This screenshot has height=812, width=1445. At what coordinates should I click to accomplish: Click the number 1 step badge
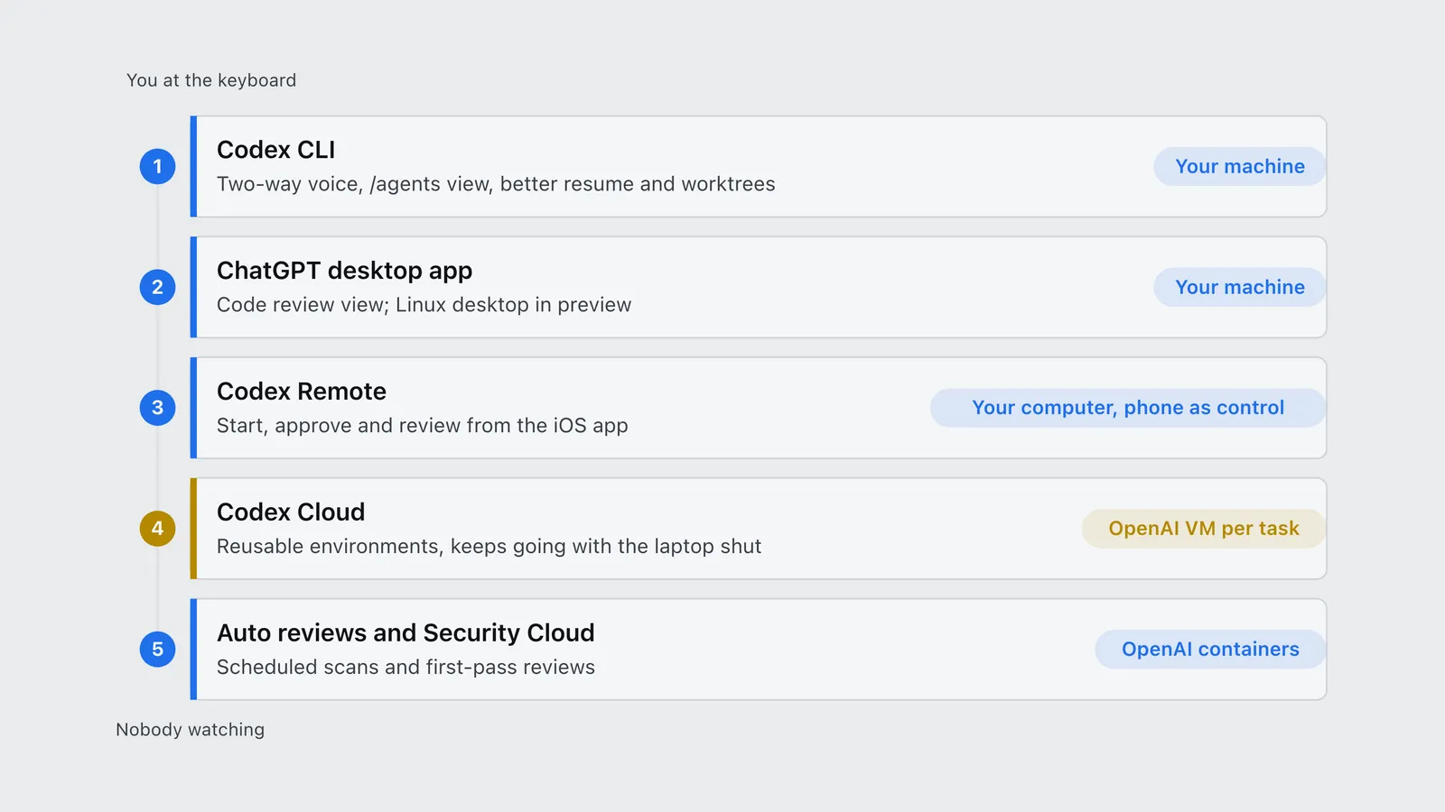pos(157,166)
